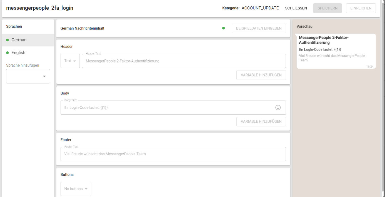Click 'Ihr Login-Code lautet' in preview
This screenshot has height=197, width=385.
click(320, 49)
